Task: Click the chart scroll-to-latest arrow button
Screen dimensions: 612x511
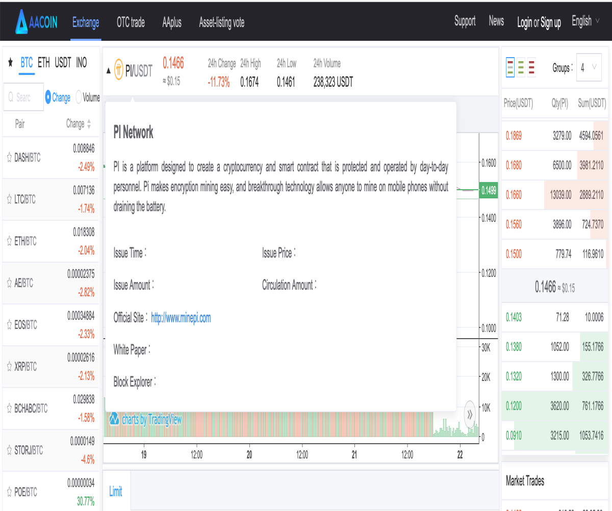Action: pos(470,414)
